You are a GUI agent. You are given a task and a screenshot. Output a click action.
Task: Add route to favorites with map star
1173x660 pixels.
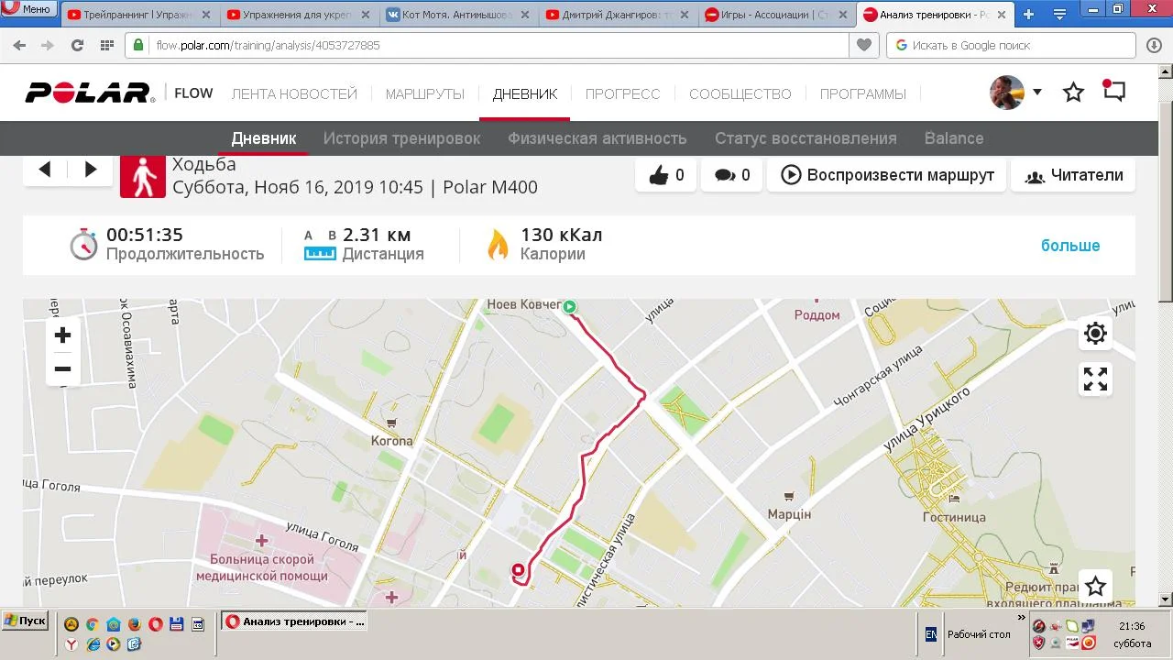1095,587
